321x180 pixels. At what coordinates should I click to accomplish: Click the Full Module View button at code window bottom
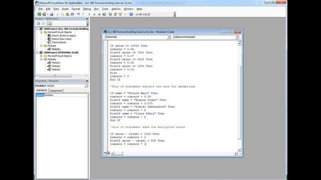coord(108,153)
